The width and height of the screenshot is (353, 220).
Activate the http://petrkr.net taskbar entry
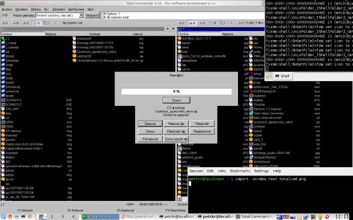coord(138,216)
